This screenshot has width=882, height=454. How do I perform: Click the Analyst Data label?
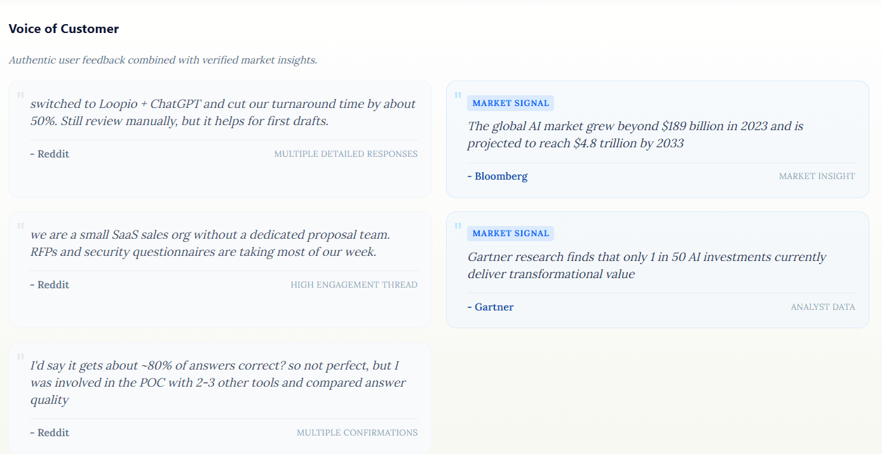(x=822, y=307)
